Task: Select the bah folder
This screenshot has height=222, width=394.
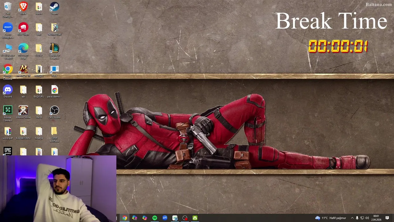Action: click(x=39, y=29)
